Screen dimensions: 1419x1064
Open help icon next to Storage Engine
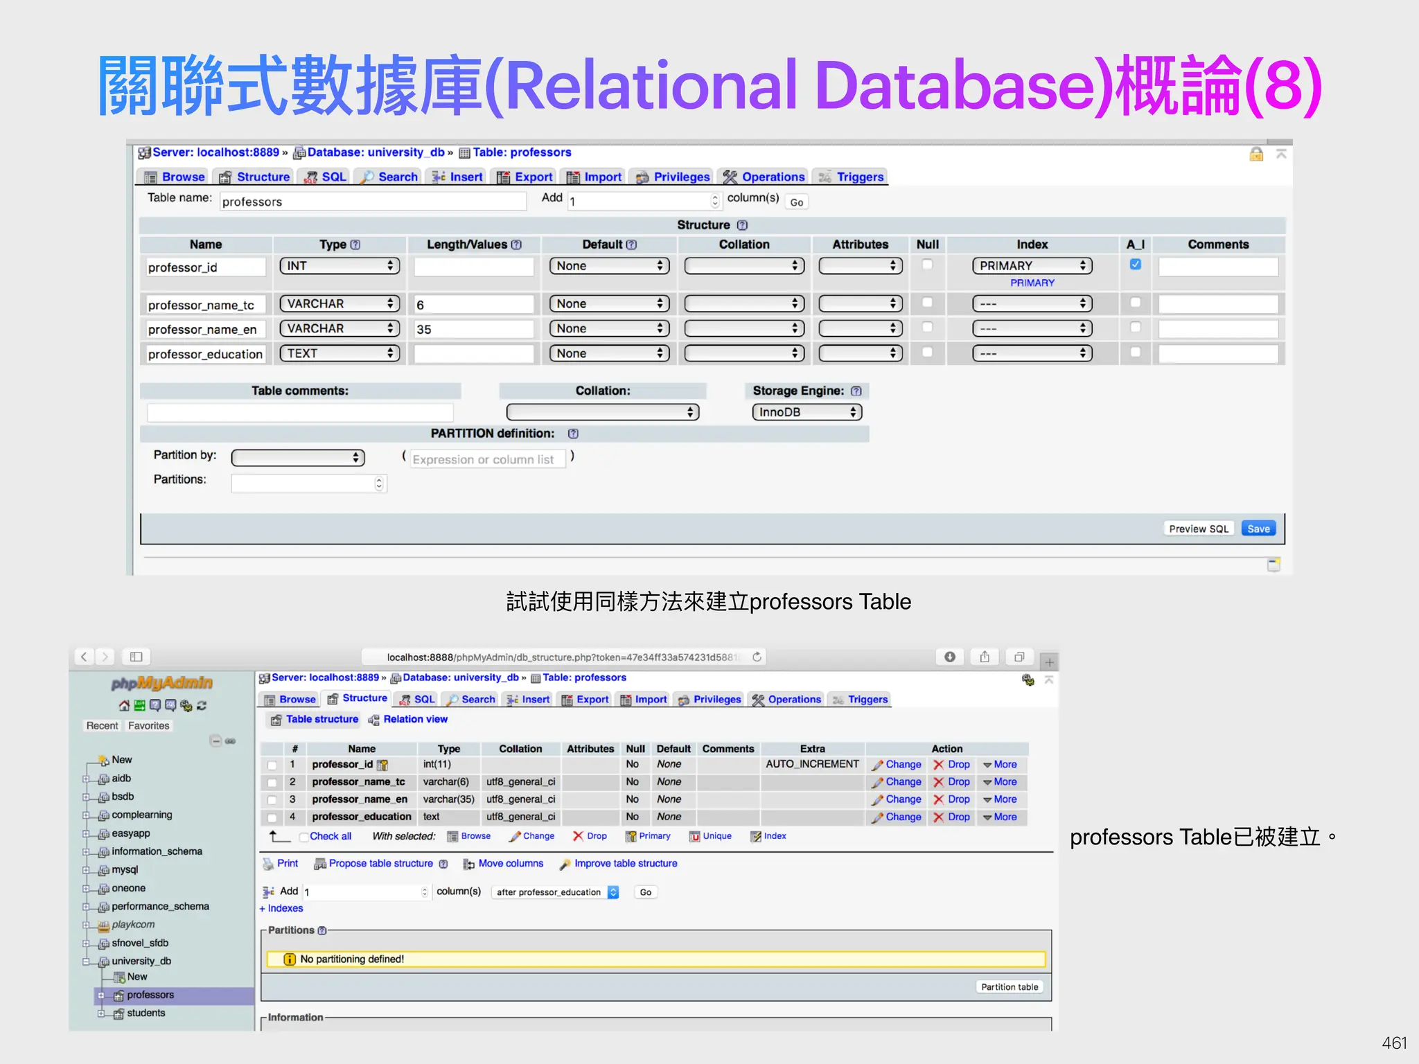856,391
